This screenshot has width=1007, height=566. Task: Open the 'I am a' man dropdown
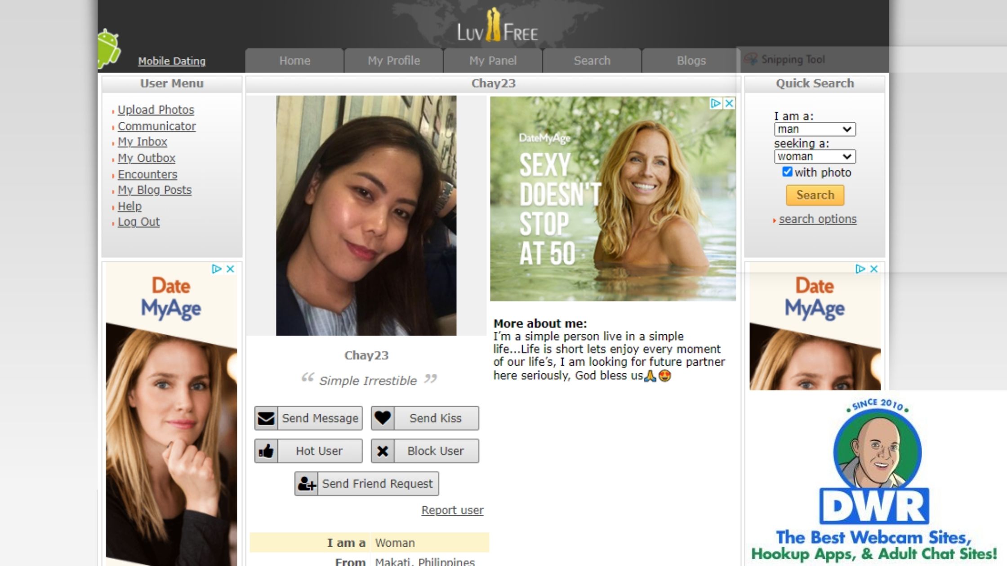(x=815, y=129)
